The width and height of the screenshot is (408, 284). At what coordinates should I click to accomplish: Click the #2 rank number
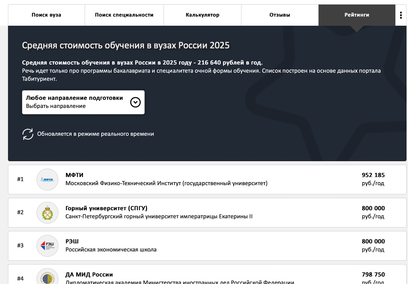click(20, 212)
